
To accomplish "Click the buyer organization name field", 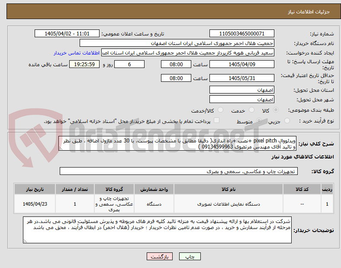I will tap(177, 43).
